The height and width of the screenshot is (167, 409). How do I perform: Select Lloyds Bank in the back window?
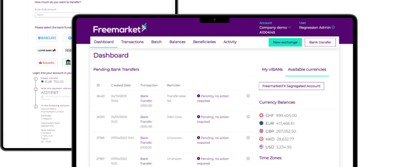(47, 50)
